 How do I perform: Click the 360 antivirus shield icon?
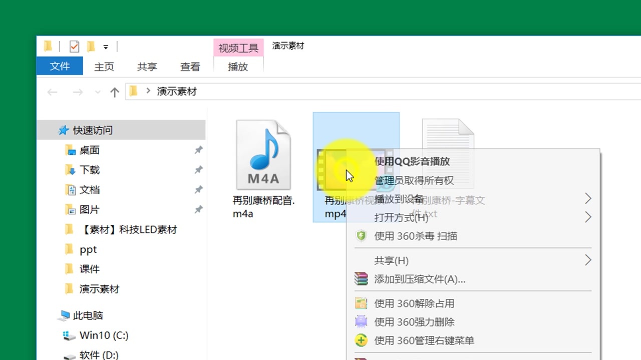[361, 236]
